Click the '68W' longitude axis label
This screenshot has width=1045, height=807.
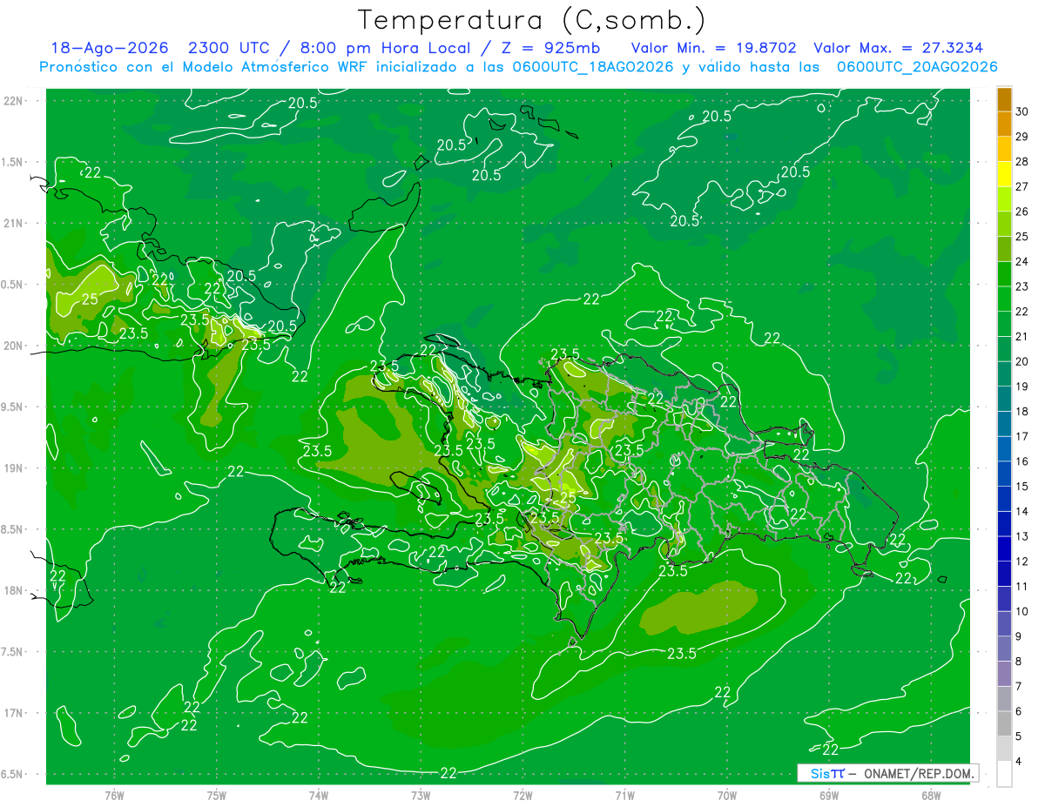tap(931, 795)
